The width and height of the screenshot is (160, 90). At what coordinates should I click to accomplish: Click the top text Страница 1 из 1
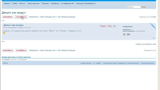point(145,17)
